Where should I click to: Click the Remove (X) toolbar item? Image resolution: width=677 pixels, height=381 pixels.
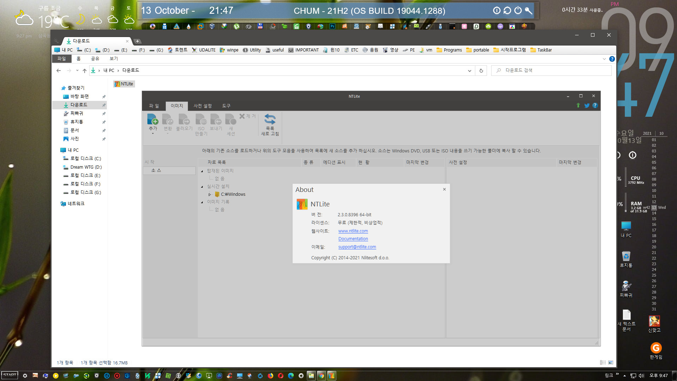click(247, 116)
